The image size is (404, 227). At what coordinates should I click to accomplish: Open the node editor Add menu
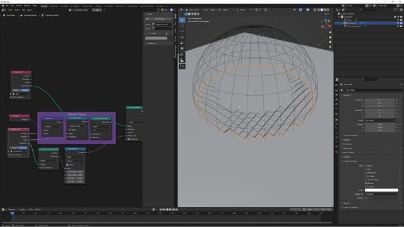[x=23, y=10]
